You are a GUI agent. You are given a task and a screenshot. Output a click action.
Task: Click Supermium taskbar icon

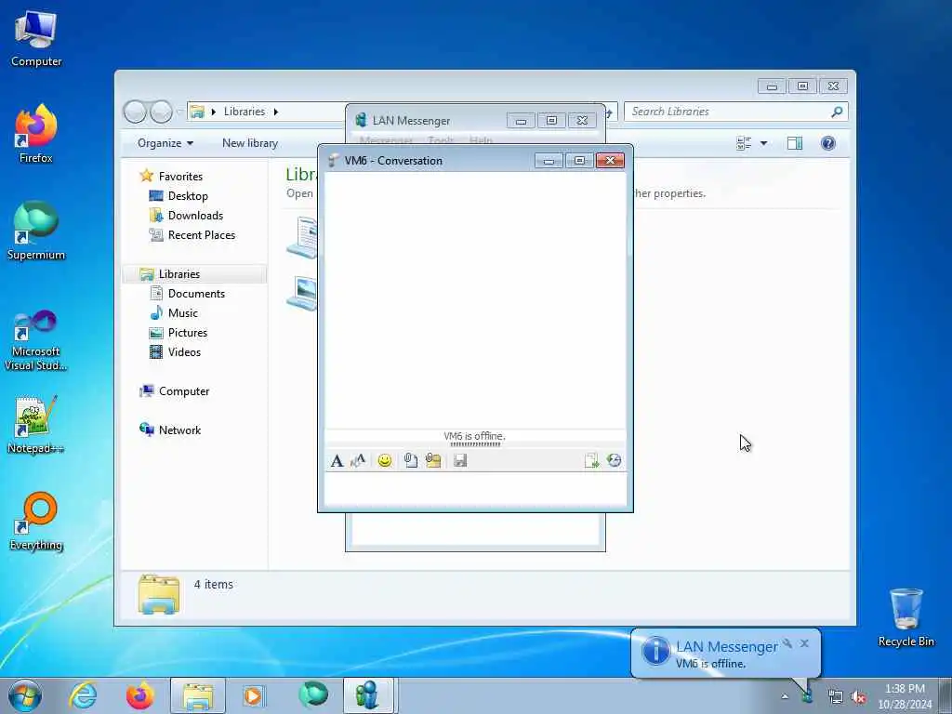click(313, 695)
